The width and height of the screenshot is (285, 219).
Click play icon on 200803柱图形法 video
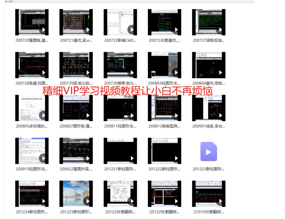pyautogui.click(x=175, y=72)
